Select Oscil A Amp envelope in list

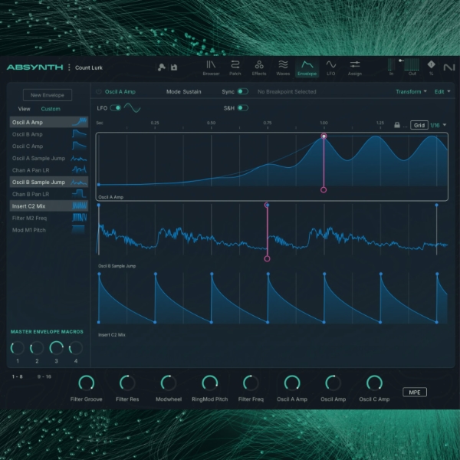point(49,122)
